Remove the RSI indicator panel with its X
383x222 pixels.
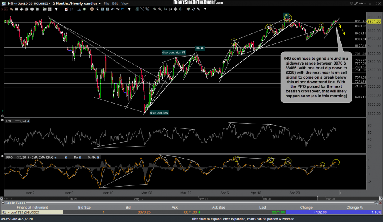coord(2,120)
